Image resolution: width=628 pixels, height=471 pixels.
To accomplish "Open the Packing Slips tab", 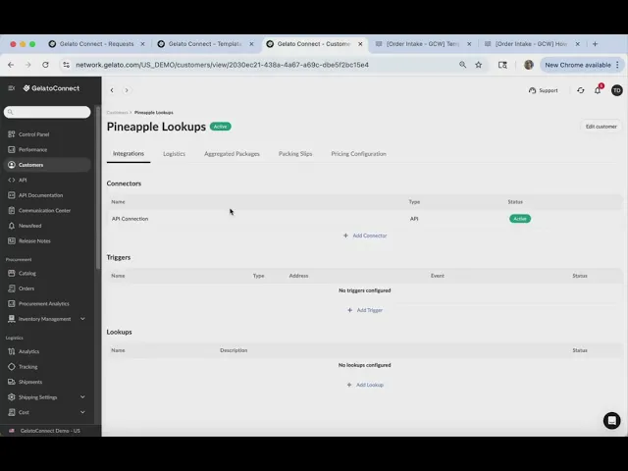I will (295, 154).
